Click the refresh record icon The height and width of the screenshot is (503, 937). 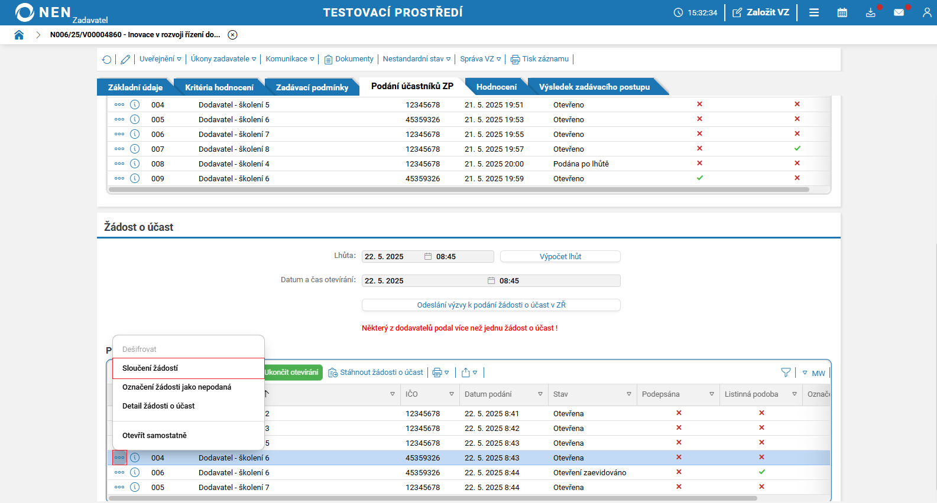107,59
